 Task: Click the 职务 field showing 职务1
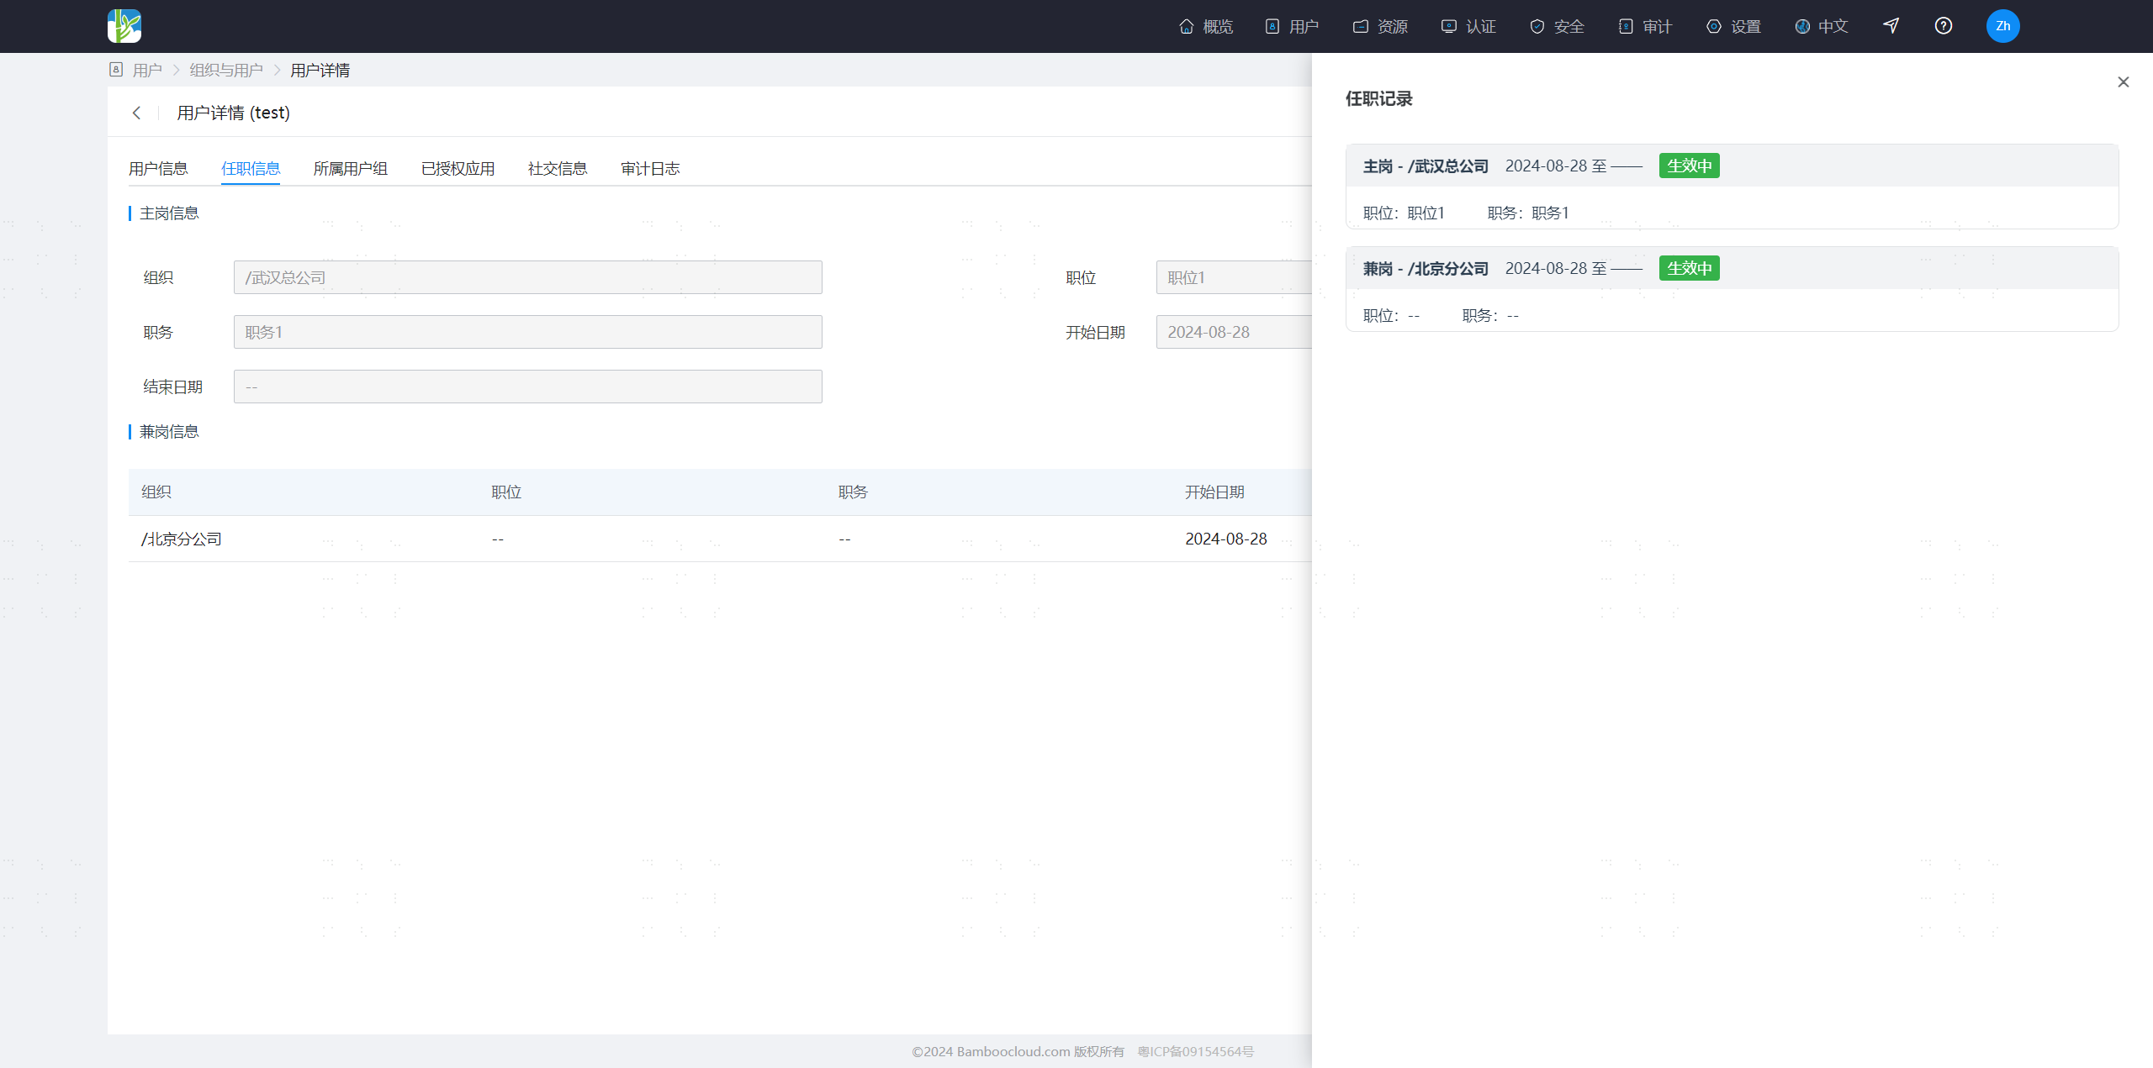(x=528, y=332)
